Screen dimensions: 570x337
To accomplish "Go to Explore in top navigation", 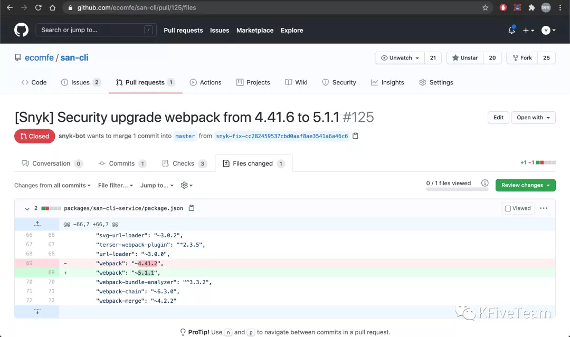I will click(292, 31).
